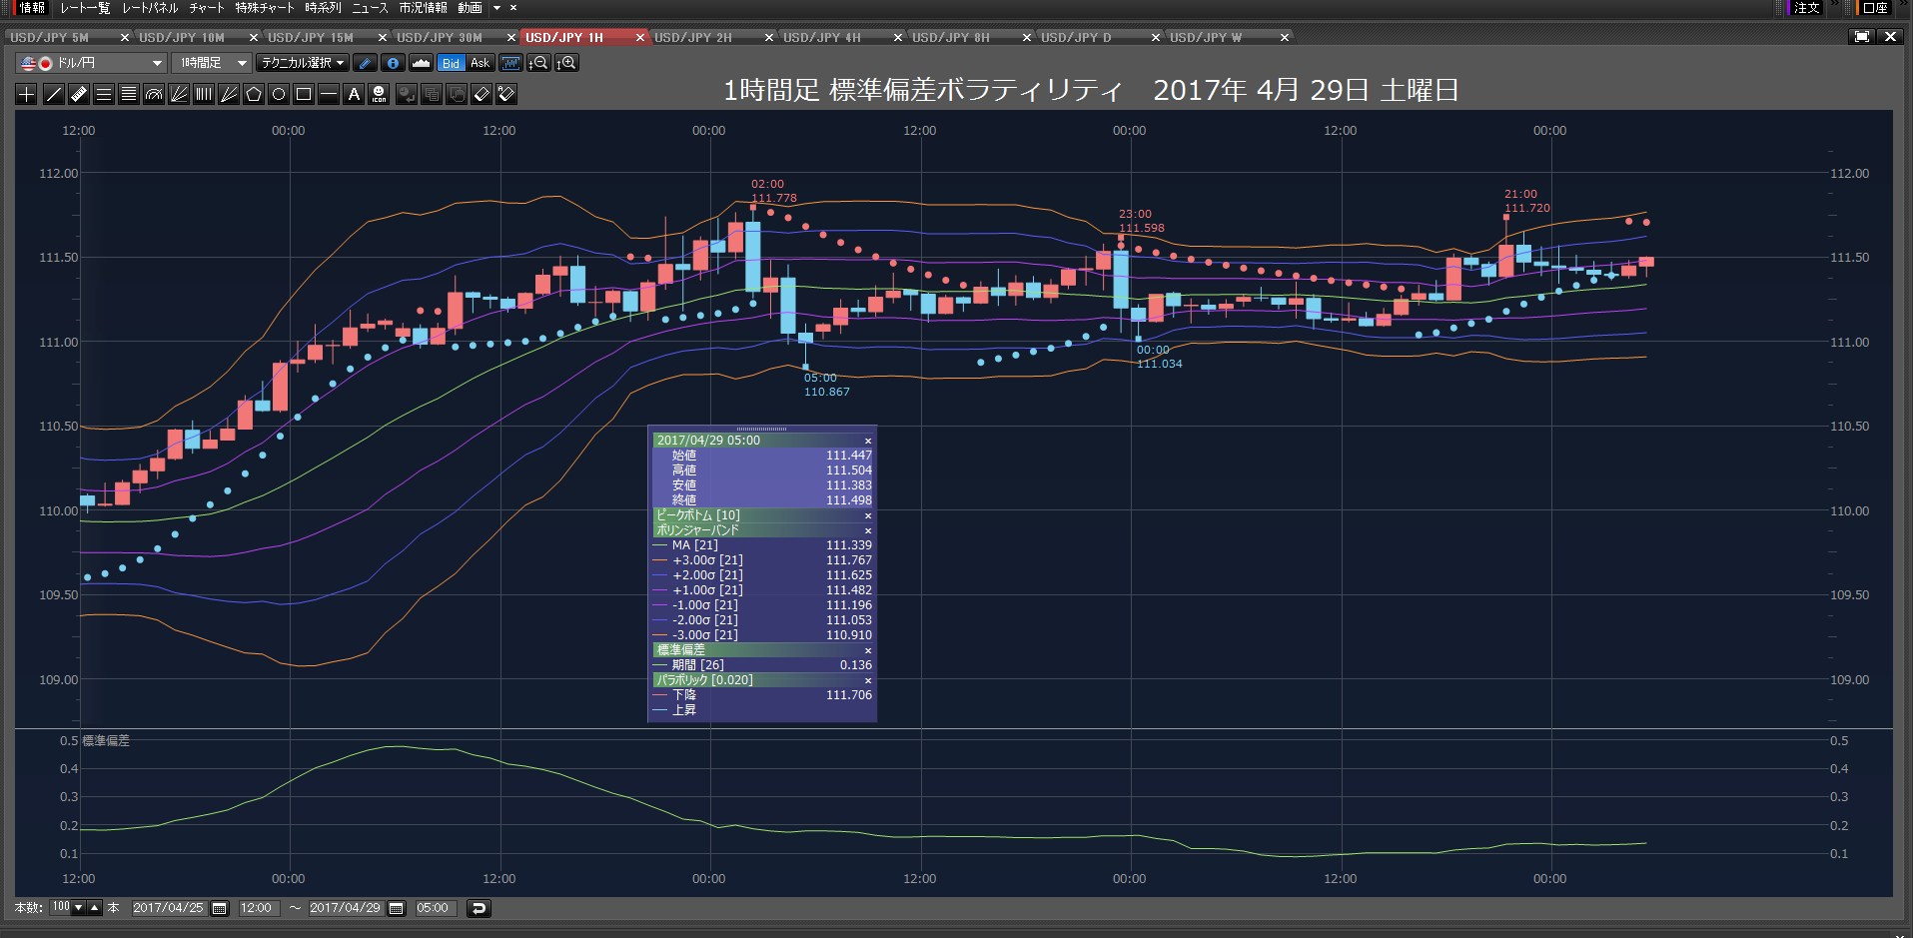Click the blue pencil edit settings icon
This screenshot has height=938, width=1913.
pyautogui.click(x=366, y=63)
